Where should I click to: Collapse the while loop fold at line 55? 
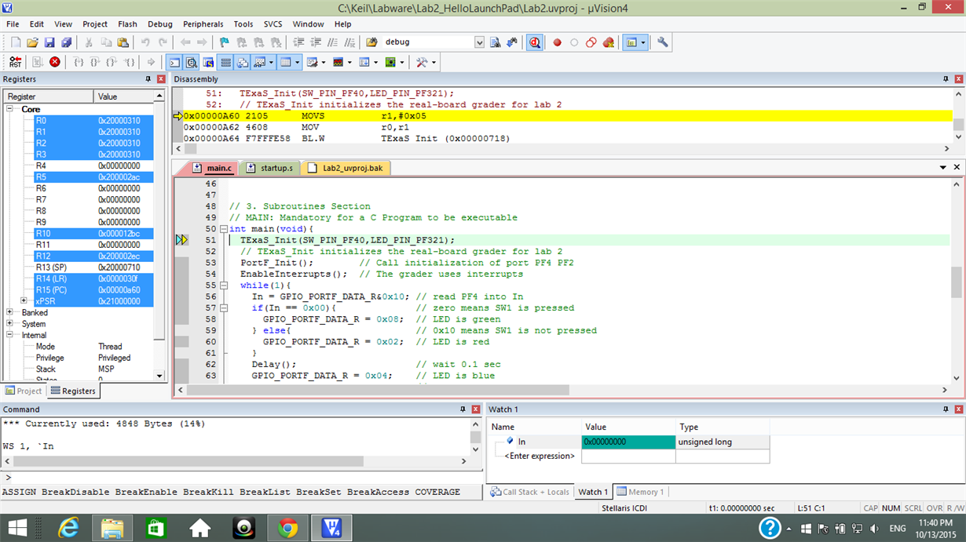(x=224, y=286)
